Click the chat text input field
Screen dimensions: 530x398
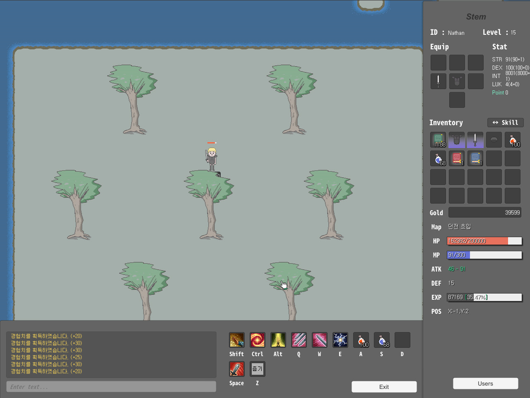pyautogui.click(x=111, y=386)
